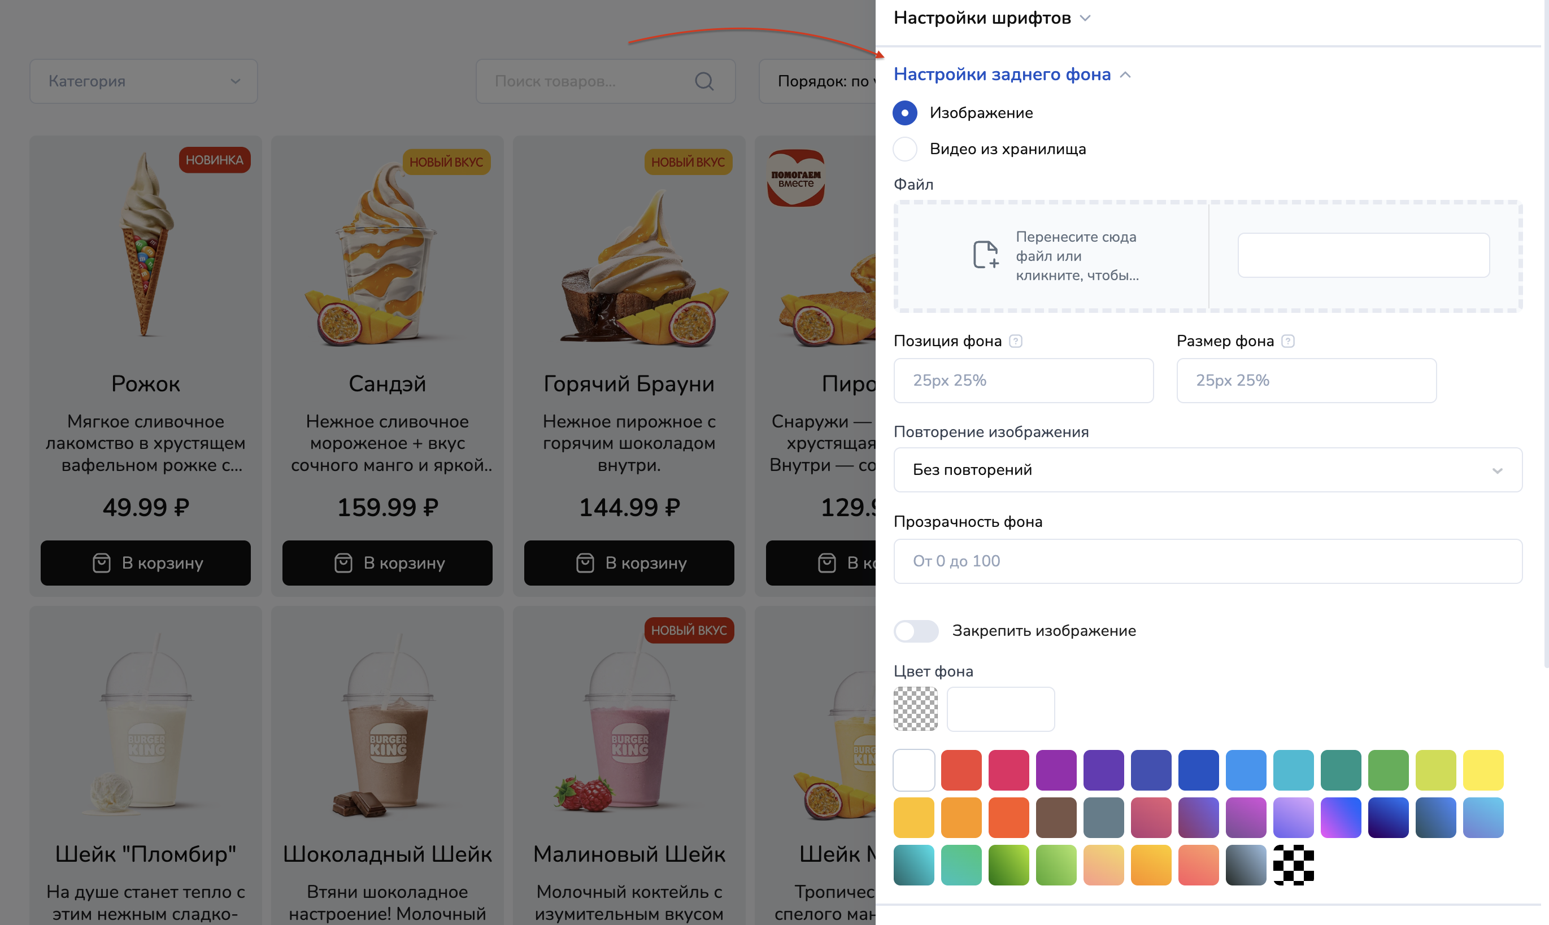Click the search magnifier icon in product search
The width and height of the screenshot is (1549, 925).
(x=704, y=81)
